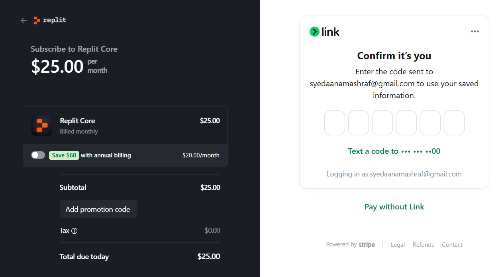Enable the annual billing toggle
The width and height of the screenshot is (504, 277).
[x=38, y=155]
